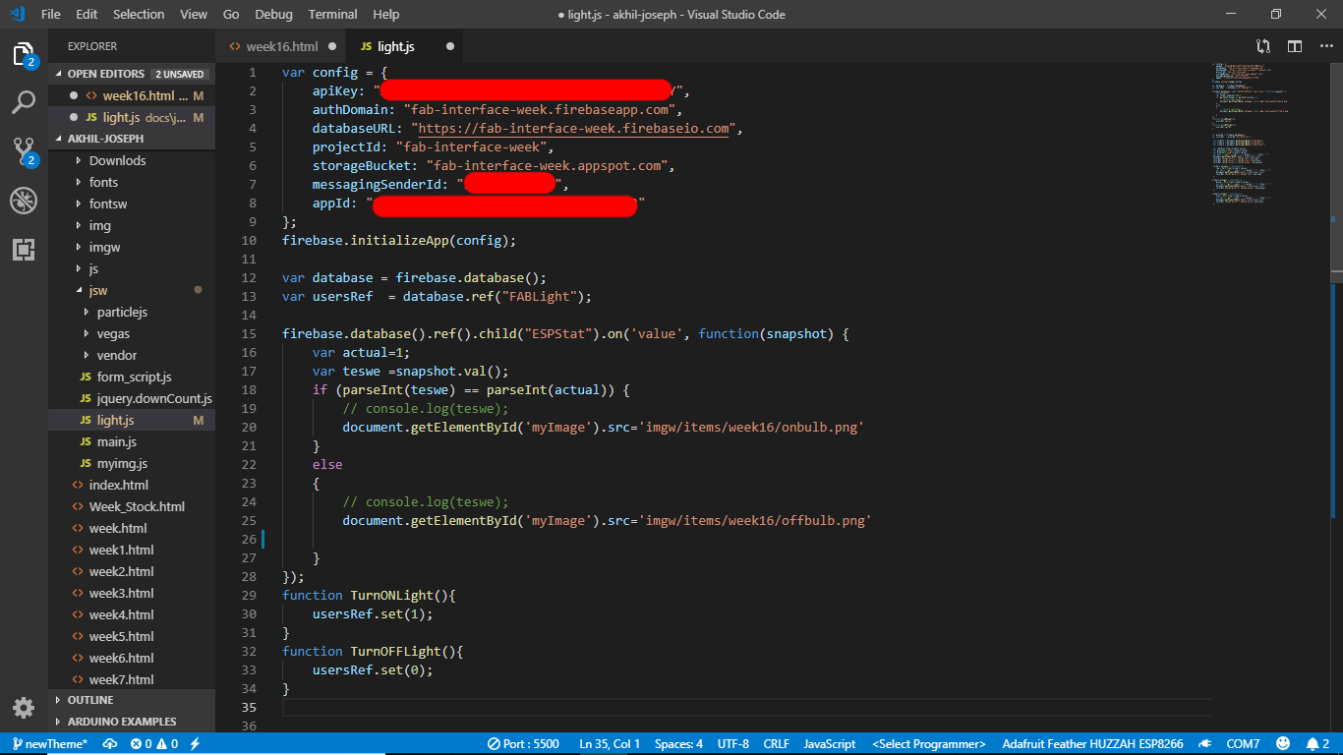1343x755 pixels.
Task: Change indentation via Spaces: 4
Action: [x=678, y=744]
